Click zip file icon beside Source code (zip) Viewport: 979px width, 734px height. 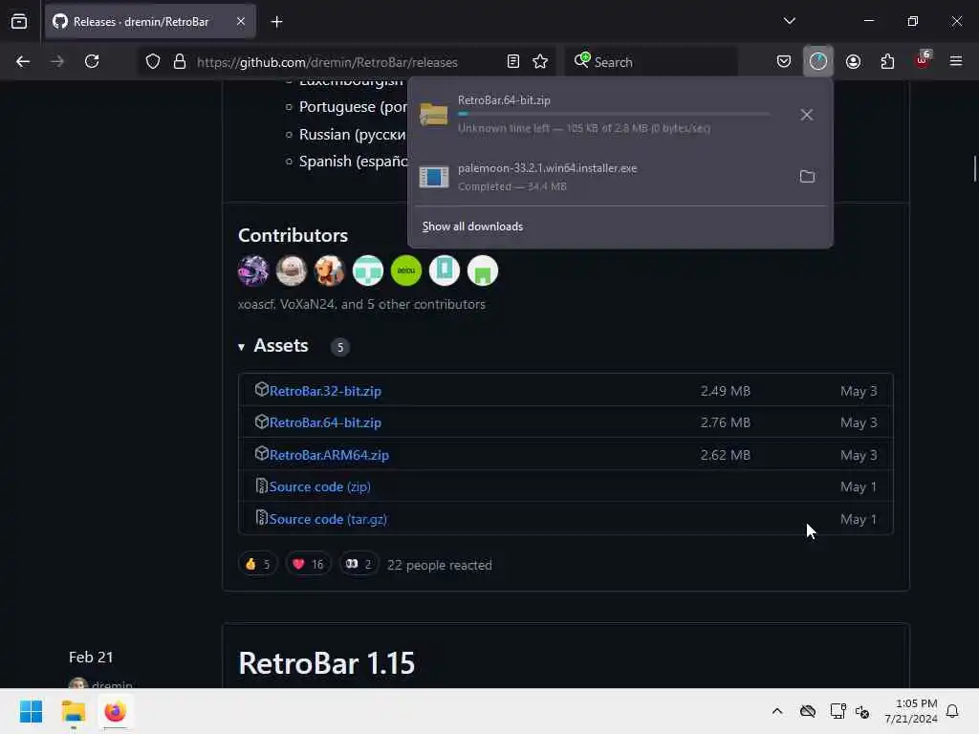[x=262, y=486]
